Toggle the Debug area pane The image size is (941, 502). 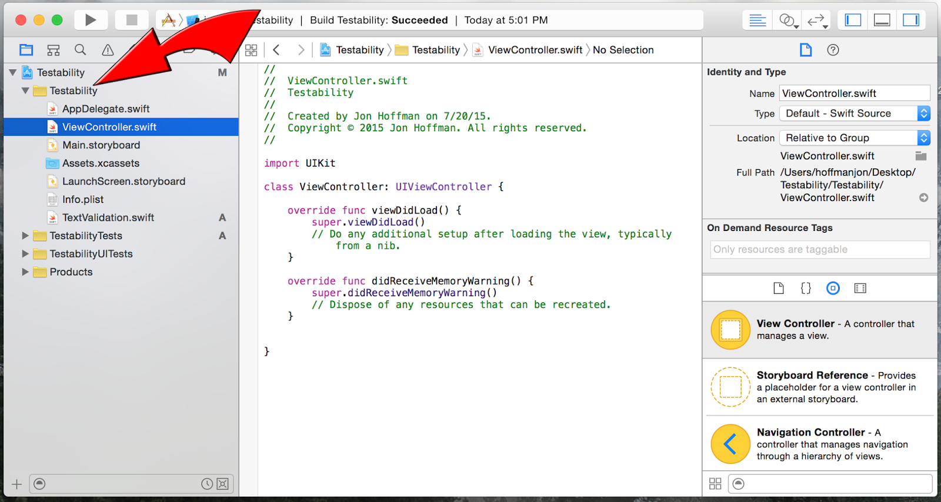882,20
